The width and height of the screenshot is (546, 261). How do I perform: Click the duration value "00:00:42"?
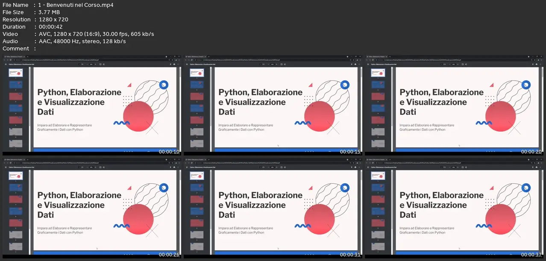click(x=50, y=26)
